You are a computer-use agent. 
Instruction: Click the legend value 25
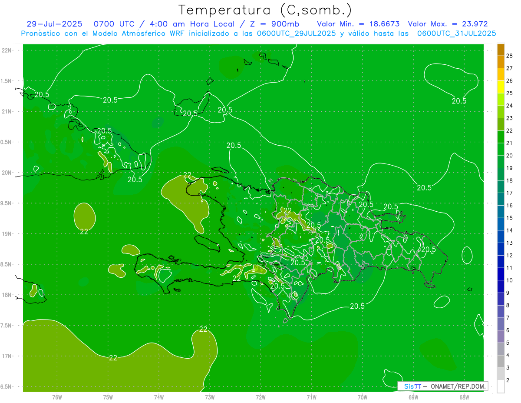tap(510, 93)
